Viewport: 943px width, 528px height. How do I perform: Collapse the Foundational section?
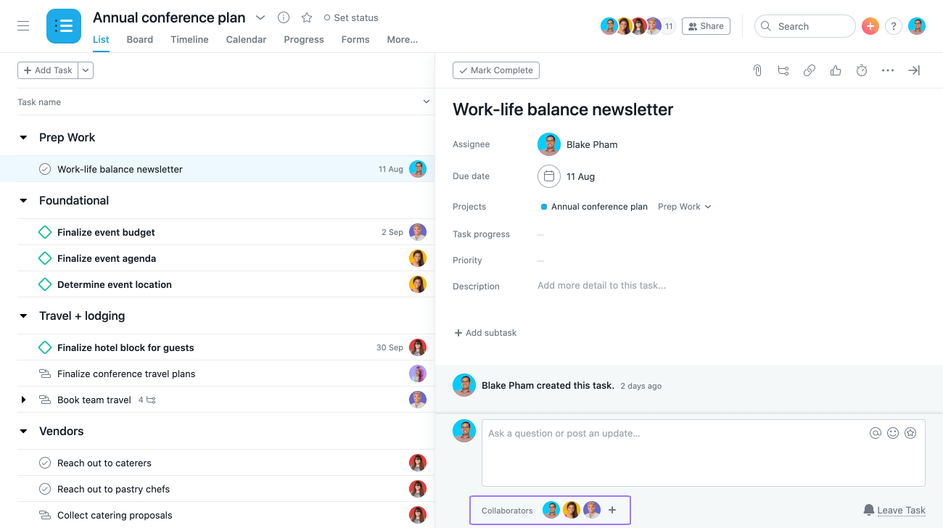point(23,201)
